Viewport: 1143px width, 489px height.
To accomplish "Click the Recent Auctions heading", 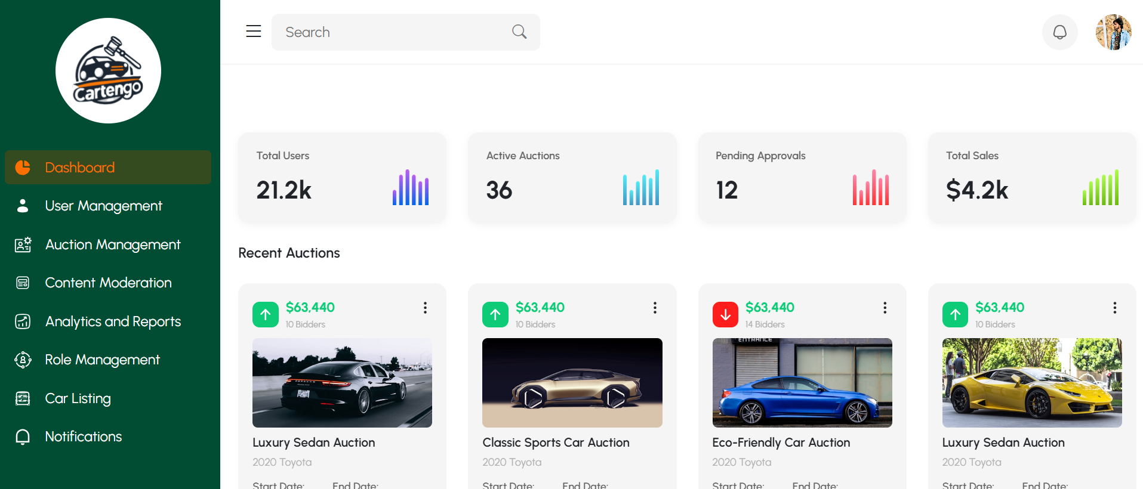I will [x=289, y=253].
